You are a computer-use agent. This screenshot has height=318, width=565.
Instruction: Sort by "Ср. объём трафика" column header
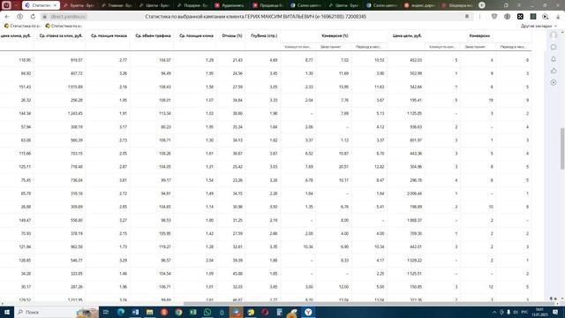(x=153, y=35)
